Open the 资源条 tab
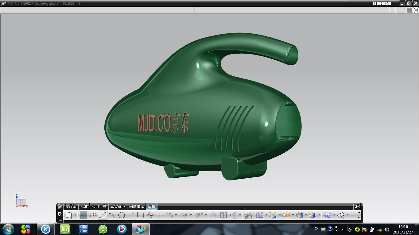The image size is (419, 235). tap(71, 207)
